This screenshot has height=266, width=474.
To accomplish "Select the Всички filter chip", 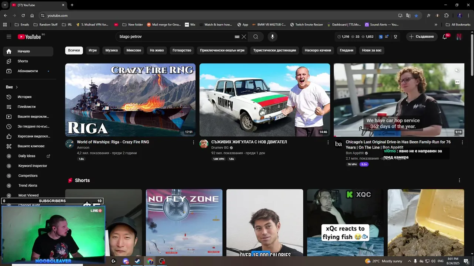I will point(74,50).
